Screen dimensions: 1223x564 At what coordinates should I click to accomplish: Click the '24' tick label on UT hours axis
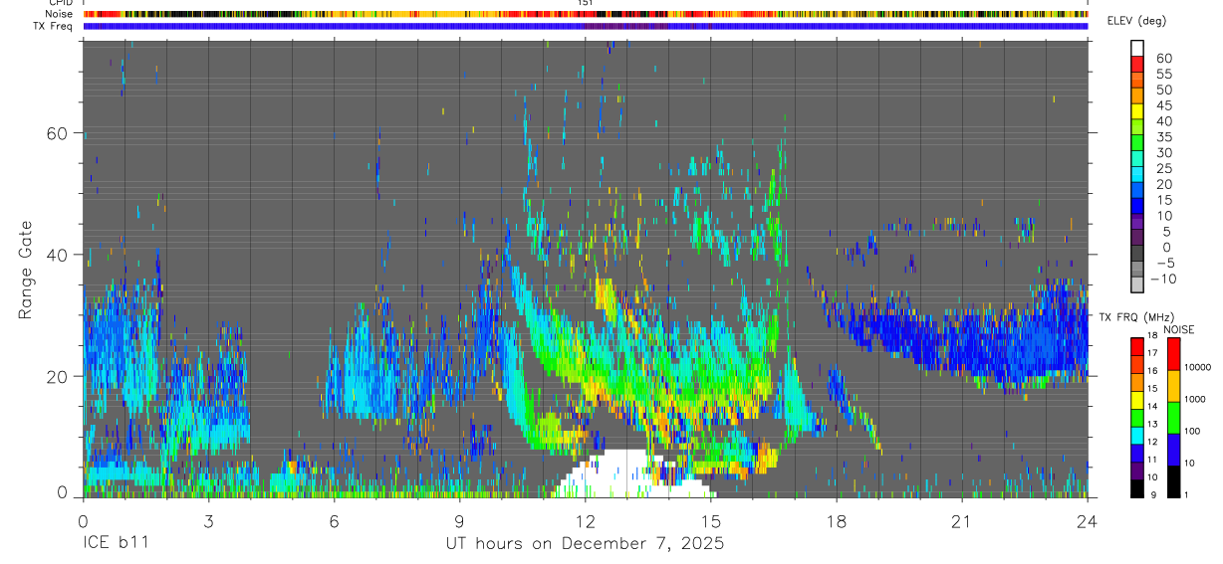(x=1087, y=520)
